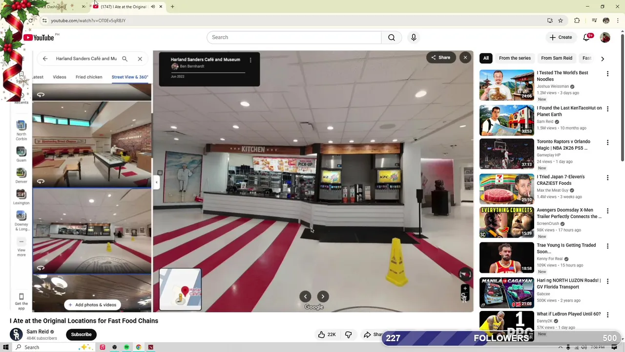Image resolution: width=625 pixels, height=352 pixels.
Task: Open the striped-floor lobby 360 thumbnail
Action: pyautogui.click(x=92, y=231)
